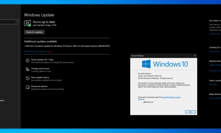Click the OS build info link
Screen dimensions: 221x133
215,71
